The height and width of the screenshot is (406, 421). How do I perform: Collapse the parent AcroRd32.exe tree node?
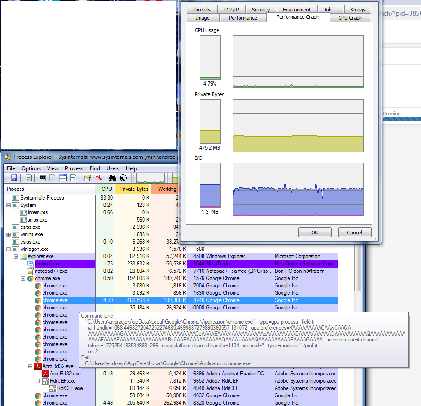(x=30, y=366)
